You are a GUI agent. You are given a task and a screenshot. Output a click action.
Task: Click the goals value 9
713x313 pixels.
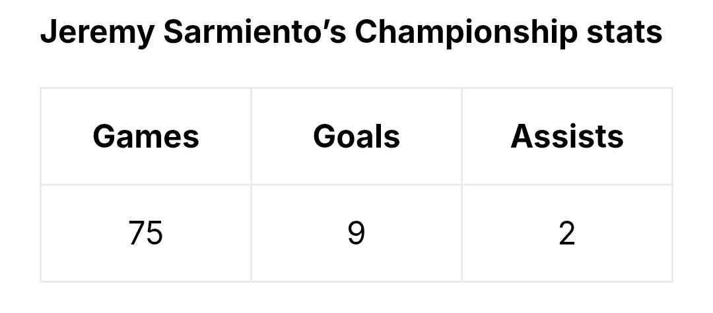356,233
